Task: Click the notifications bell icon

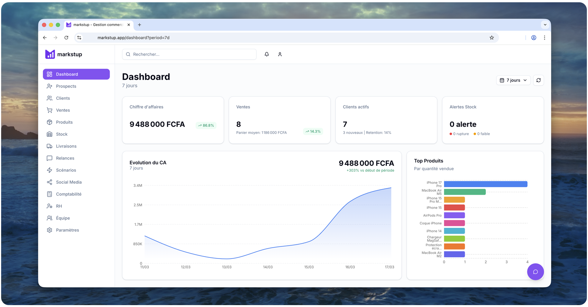Action: pos(267,54)
